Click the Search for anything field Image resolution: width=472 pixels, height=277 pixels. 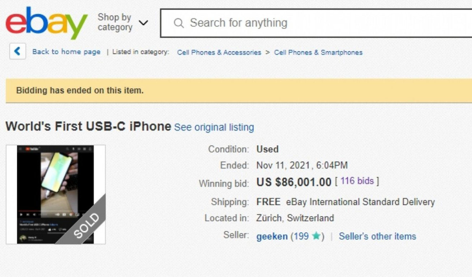tap(316, 23)
